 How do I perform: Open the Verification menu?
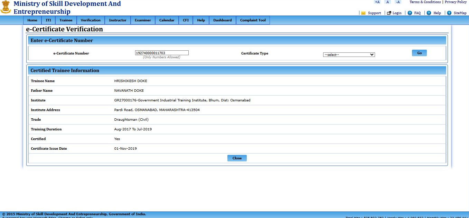click(91, 20)
